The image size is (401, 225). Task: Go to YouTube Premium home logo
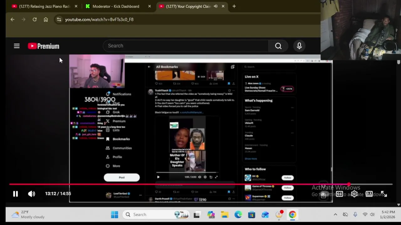(44, 46)
